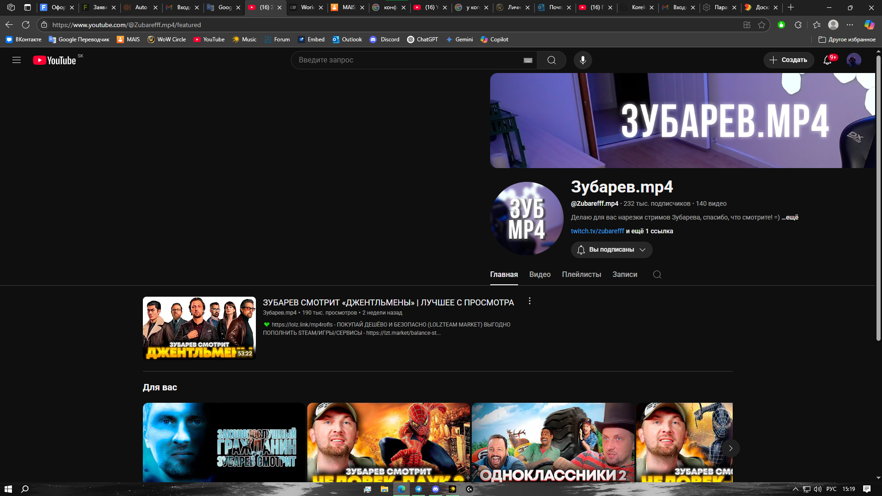Open the WoW Circle bookmark

point(167,39)
